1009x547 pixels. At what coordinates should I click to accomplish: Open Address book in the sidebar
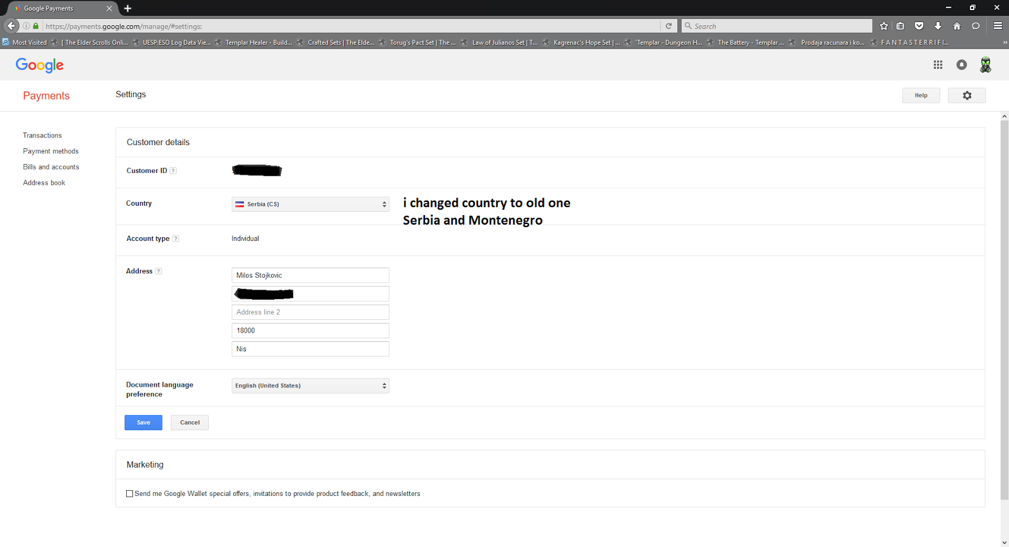[44, 183]
